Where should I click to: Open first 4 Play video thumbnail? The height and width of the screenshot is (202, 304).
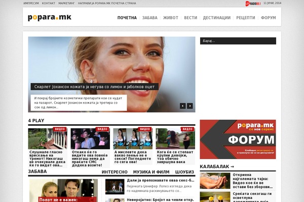click(x=47, y=138)
